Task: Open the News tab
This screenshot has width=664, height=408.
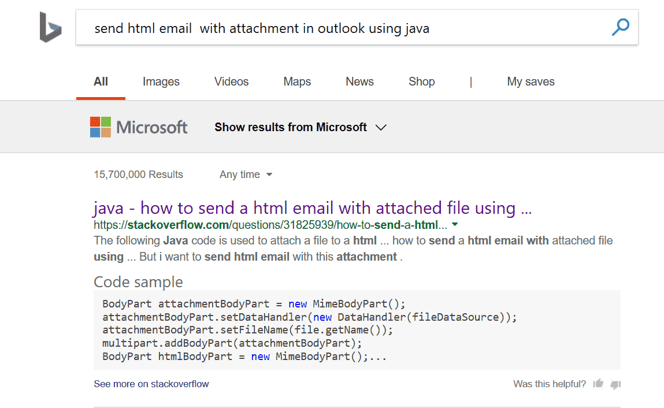Action: pos(359,81)
